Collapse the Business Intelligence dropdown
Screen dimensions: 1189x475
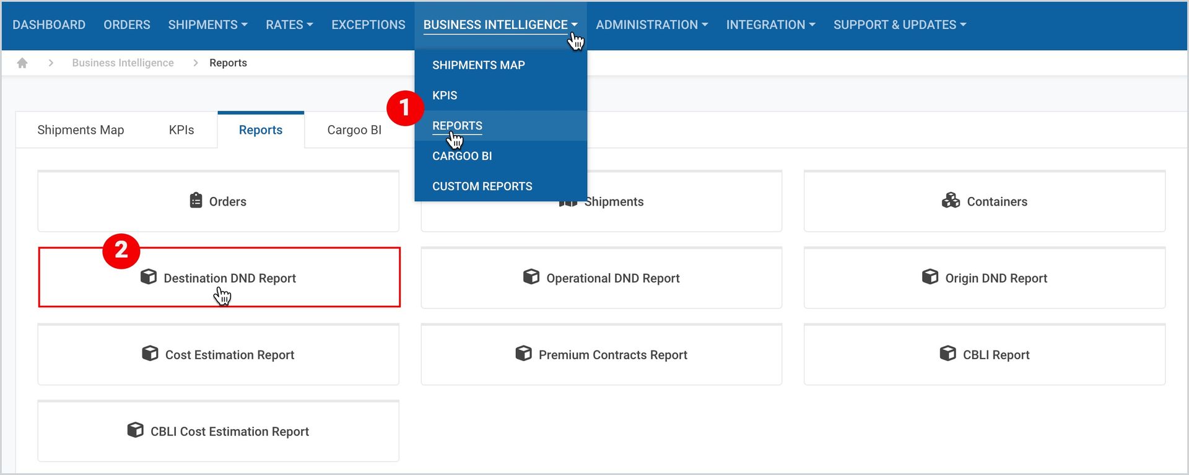pyautogui.click(x=500, y=25)
